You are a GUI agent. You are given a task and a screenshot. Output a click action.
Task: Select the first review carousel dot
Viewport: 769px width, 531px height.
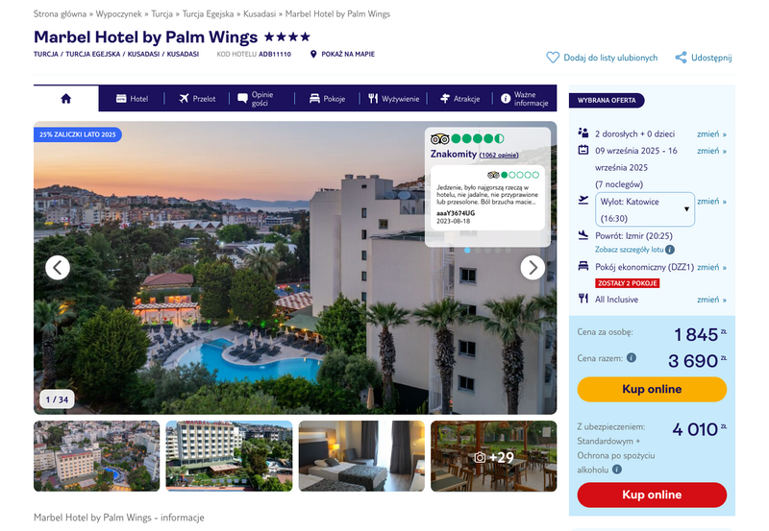click(467, 251)
